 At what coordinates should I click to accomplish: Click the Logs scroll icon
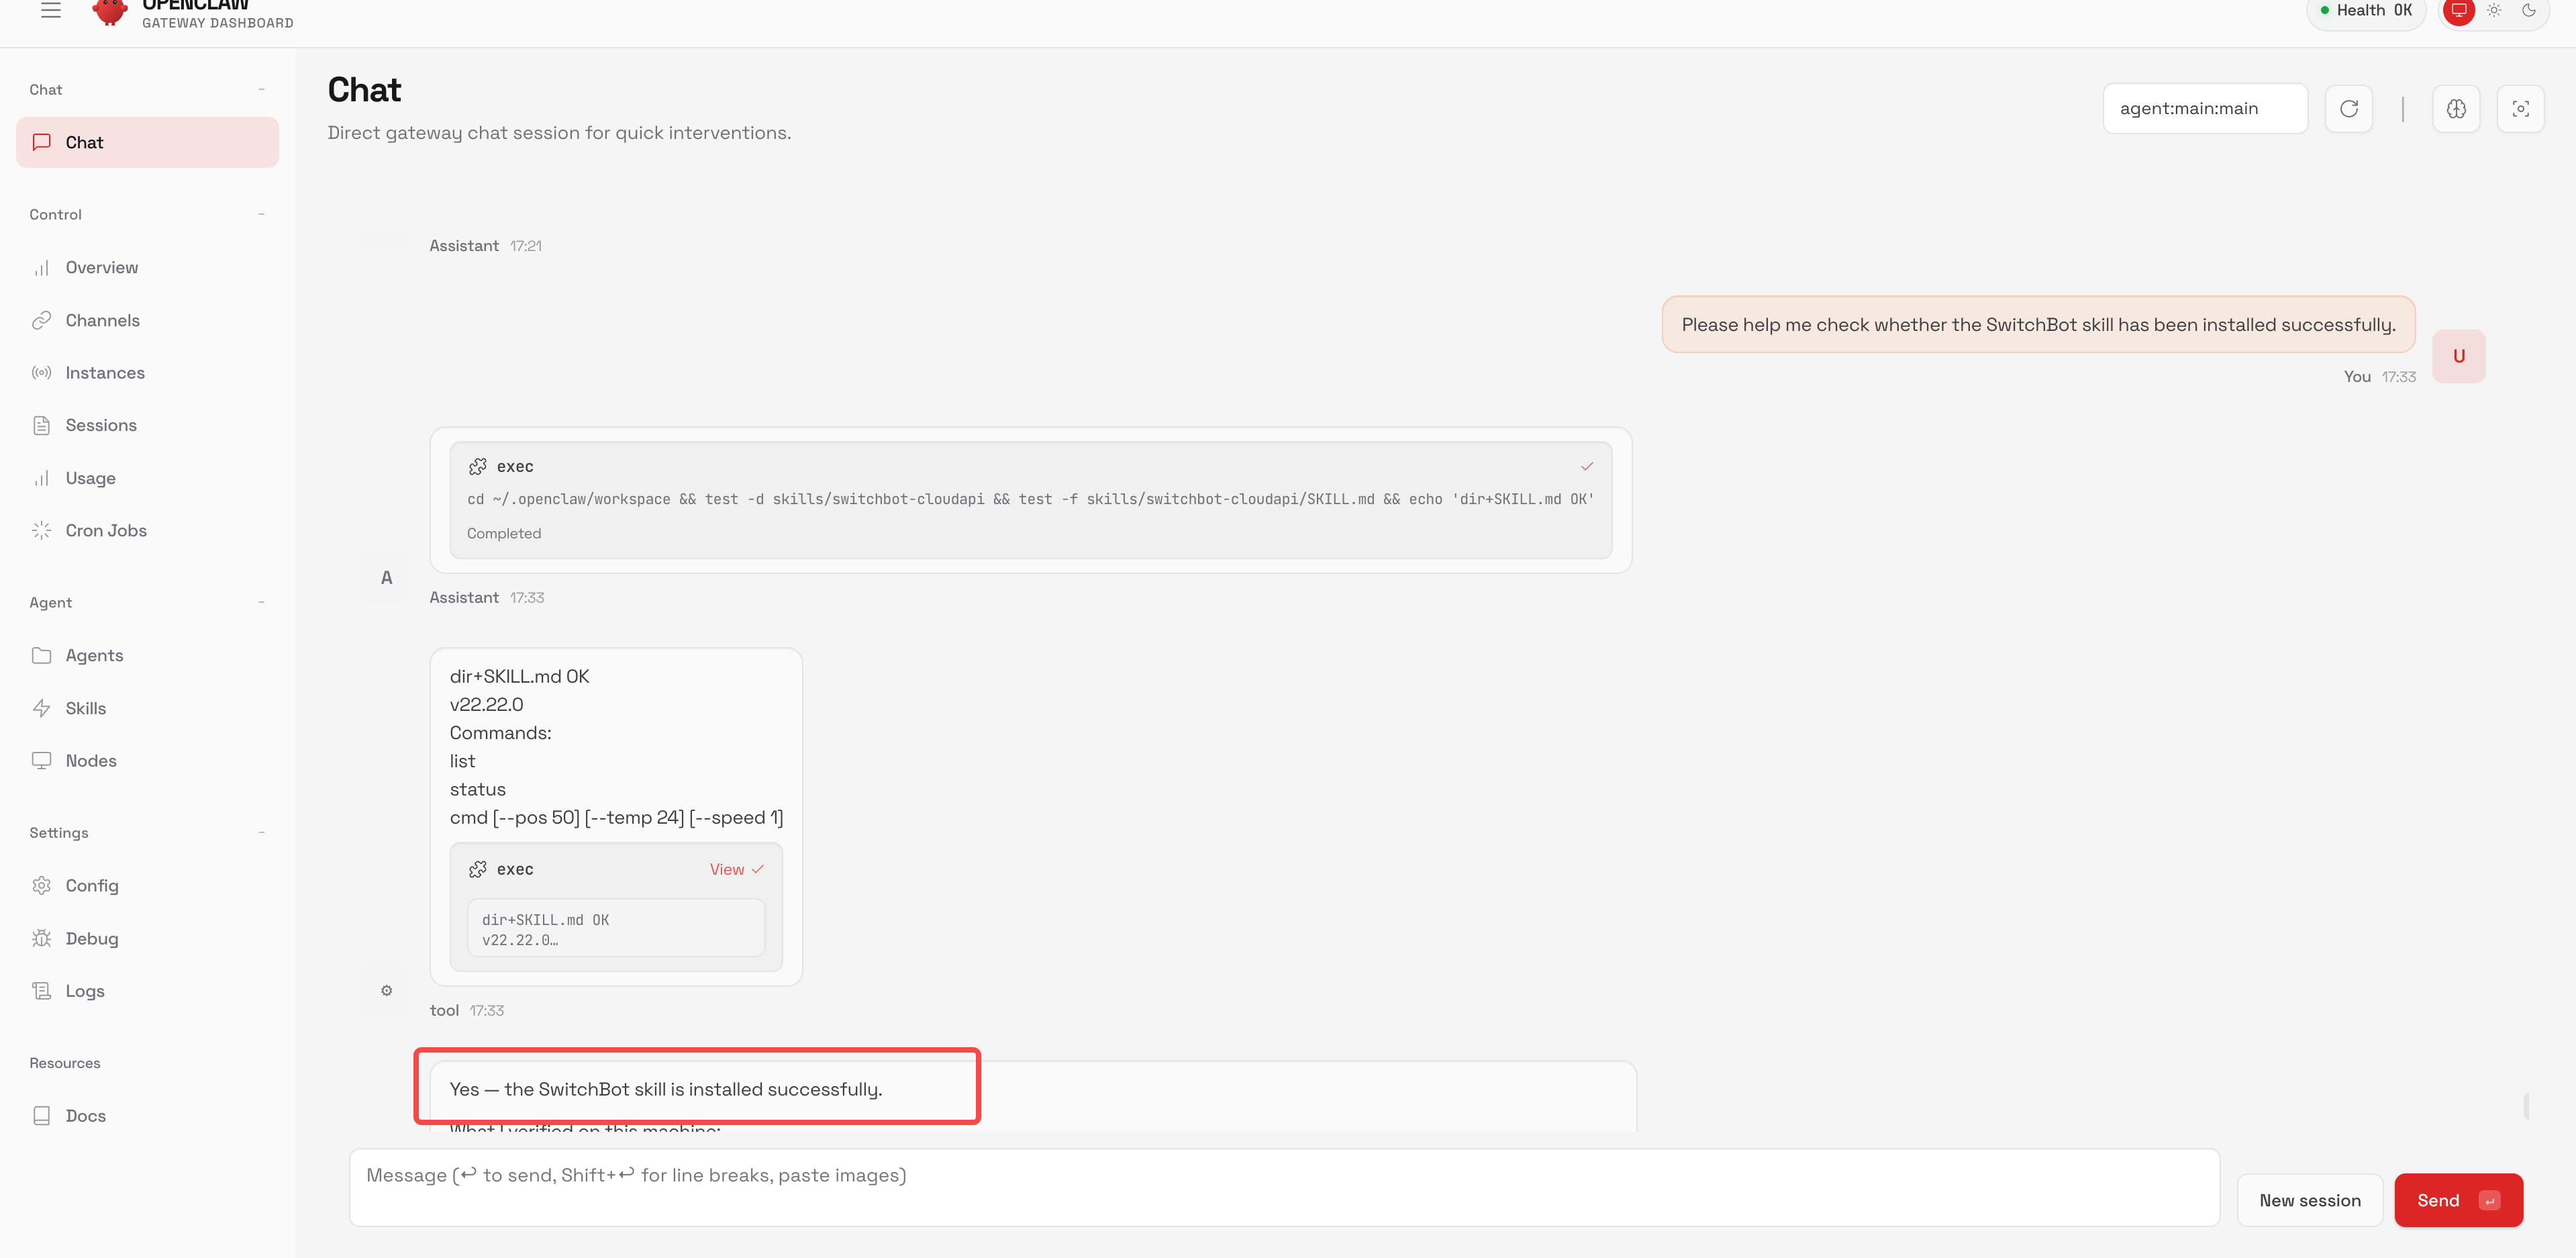point(41,991)
